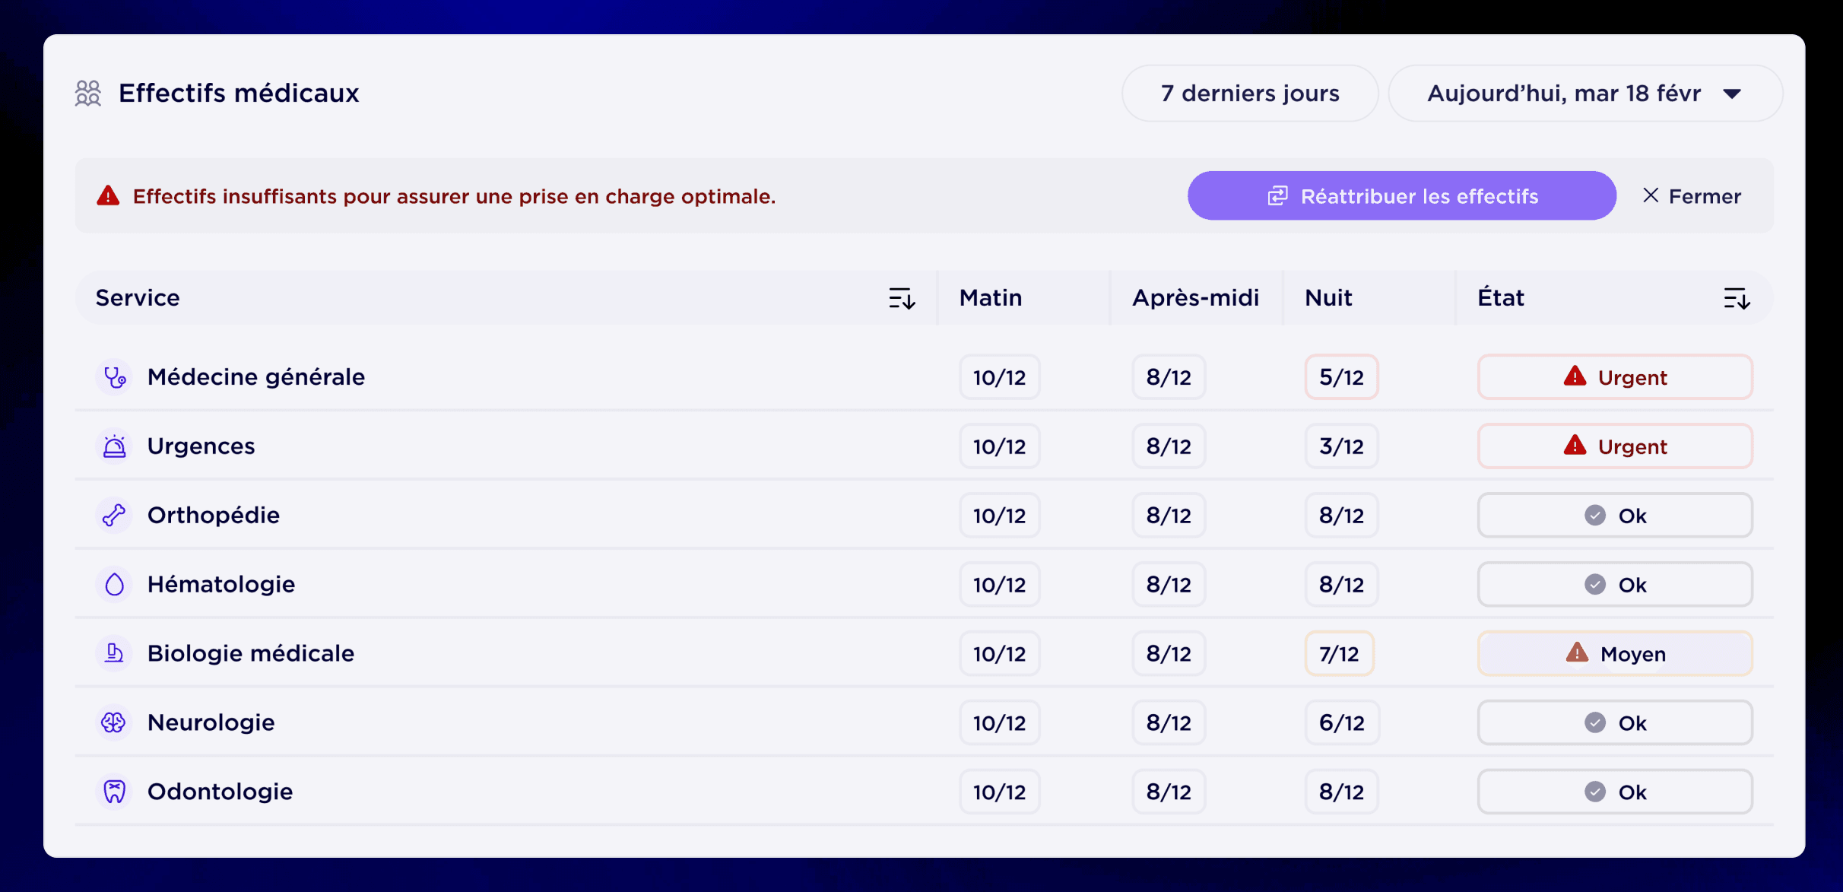Click the microscope icon for Biologie médicale
The width and height of the screenshot is (1843, 892).
(114, 654)
